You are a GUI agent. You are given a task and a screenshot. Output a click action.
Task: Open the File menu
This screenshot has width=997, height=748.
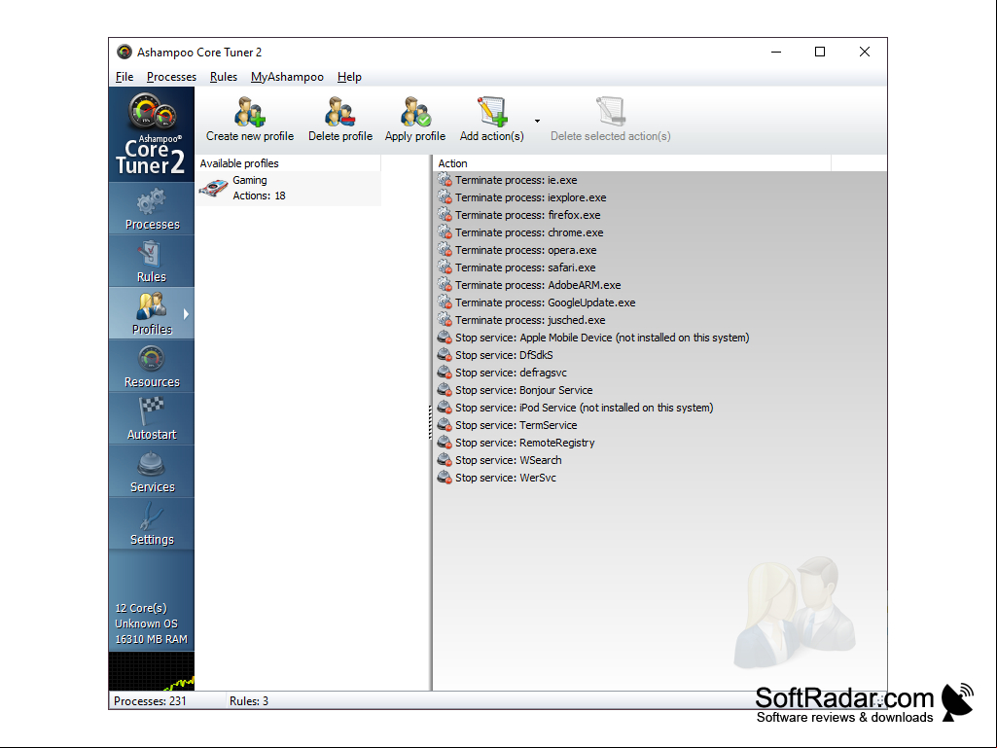tap(125, 77)
